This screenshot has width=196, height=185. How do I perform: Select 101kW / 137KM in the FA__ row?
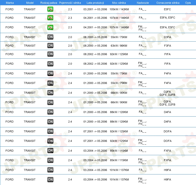point(119,170)
